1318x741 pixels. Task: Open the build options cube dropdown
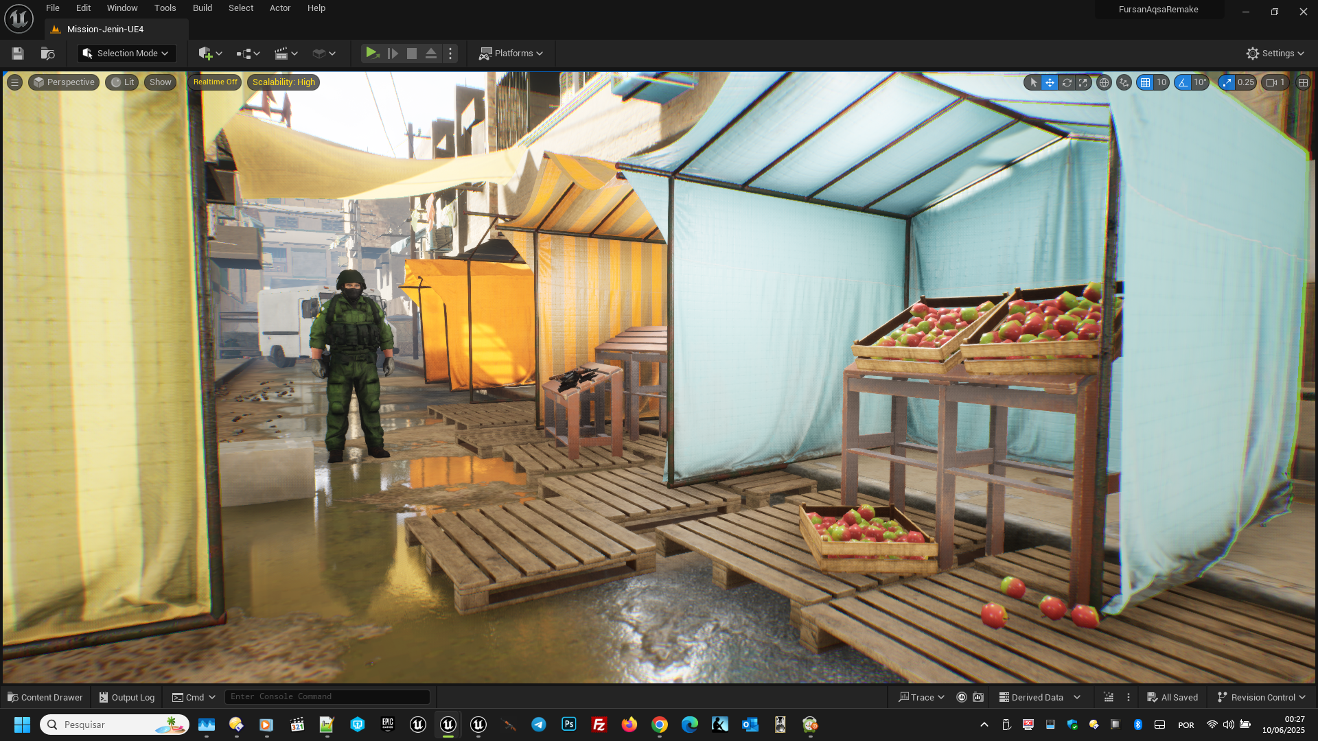[323, 54]
